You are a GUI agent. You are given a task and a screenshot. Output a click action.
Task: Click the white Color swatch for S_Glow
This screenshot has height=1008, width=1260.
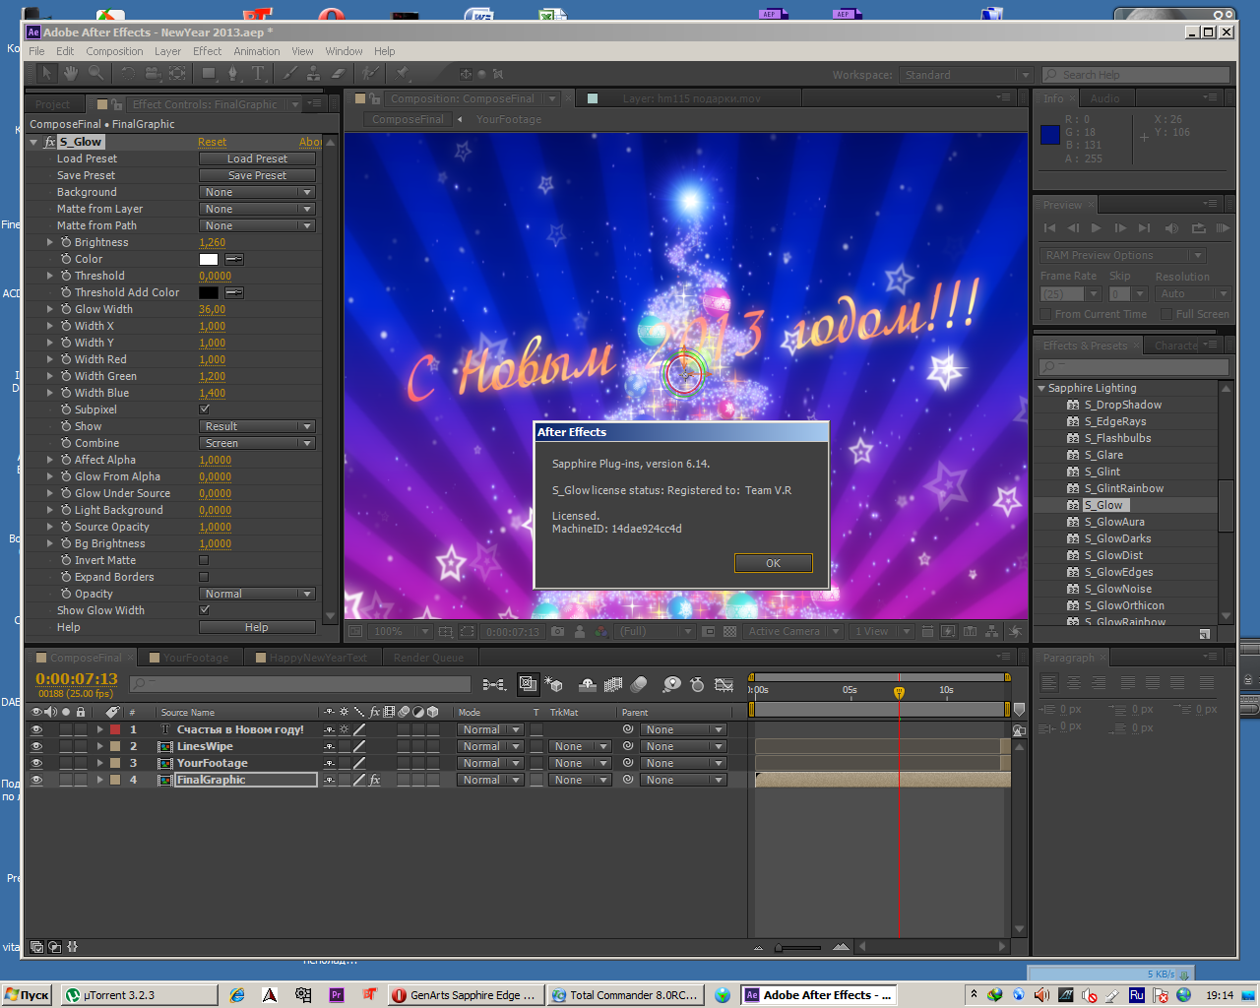[x=209, y=259]
